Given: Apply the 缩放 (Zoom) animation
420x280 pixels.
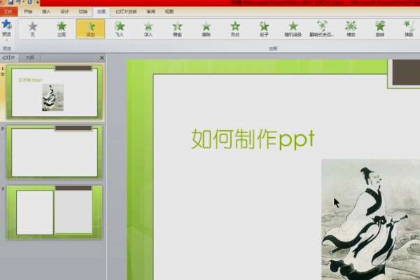Looking at the screenshot, I should (351, 29).
